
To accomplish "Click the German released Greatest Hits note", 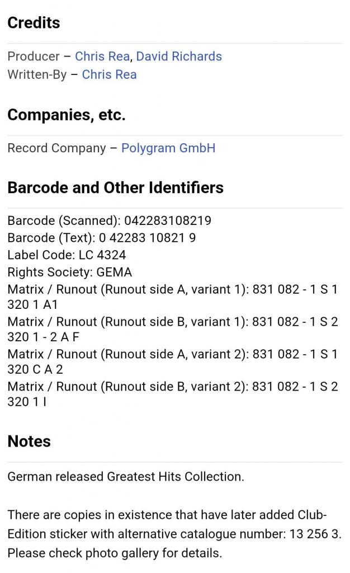I will tap(126, 477).
